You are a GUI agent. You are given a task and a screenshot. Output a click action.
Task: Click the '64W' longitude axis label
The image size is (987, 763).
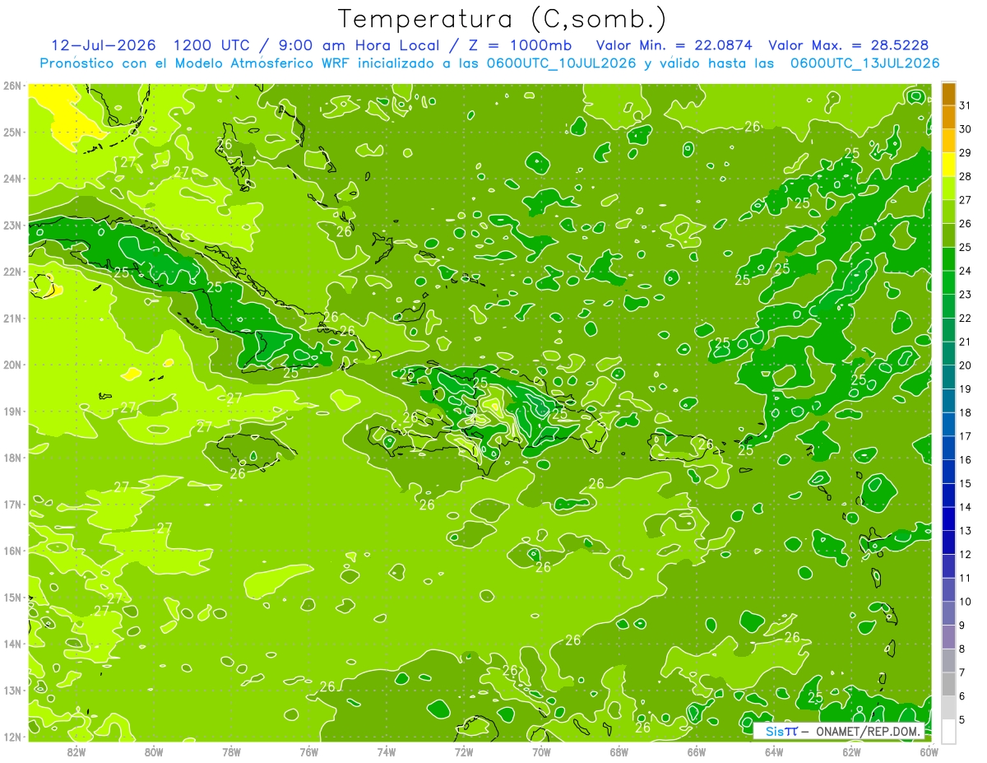pos(774,751)
